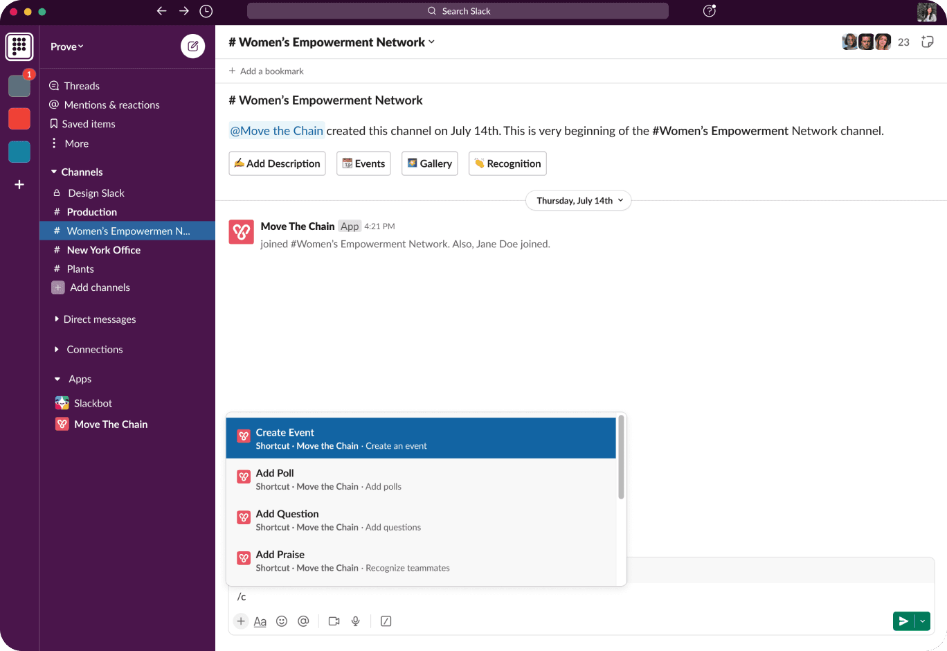Image resolution: width=947 pixels, height=651 pixels.
Task: Select the Add Question shortcut
Action: tap(421, 520)
